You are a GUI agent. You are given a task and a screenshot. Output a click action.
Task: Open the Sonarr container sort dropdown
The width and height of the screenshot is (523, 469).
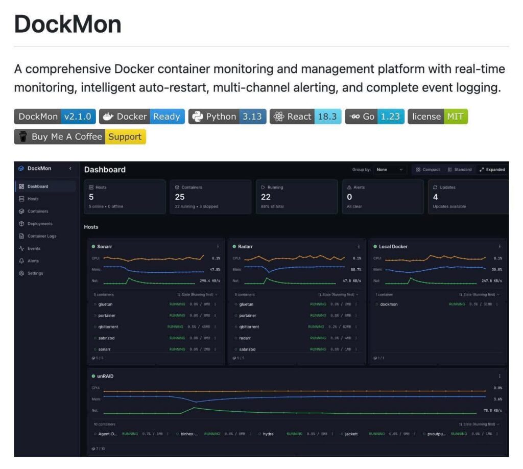pyautogui.click(x=197, y=295)
